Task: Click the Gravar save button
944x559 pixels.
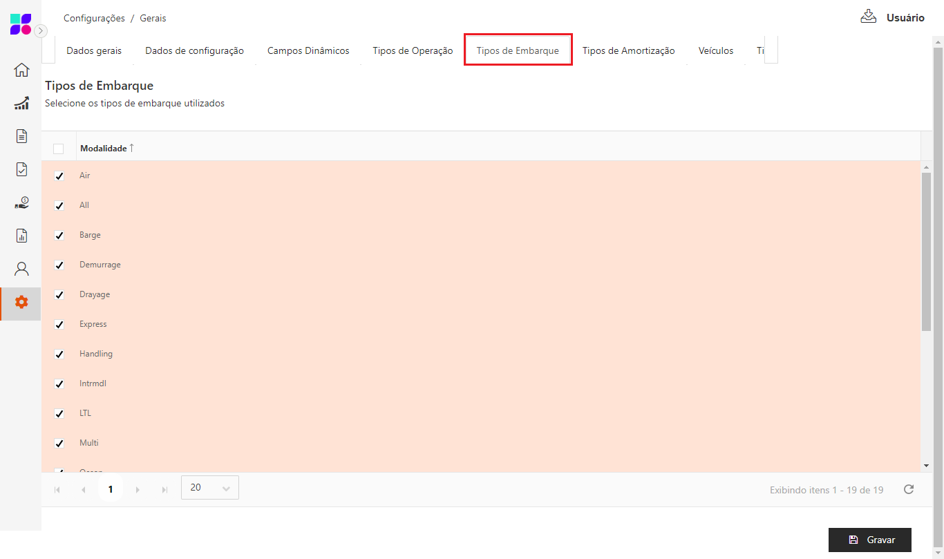Action: point(870,540)
